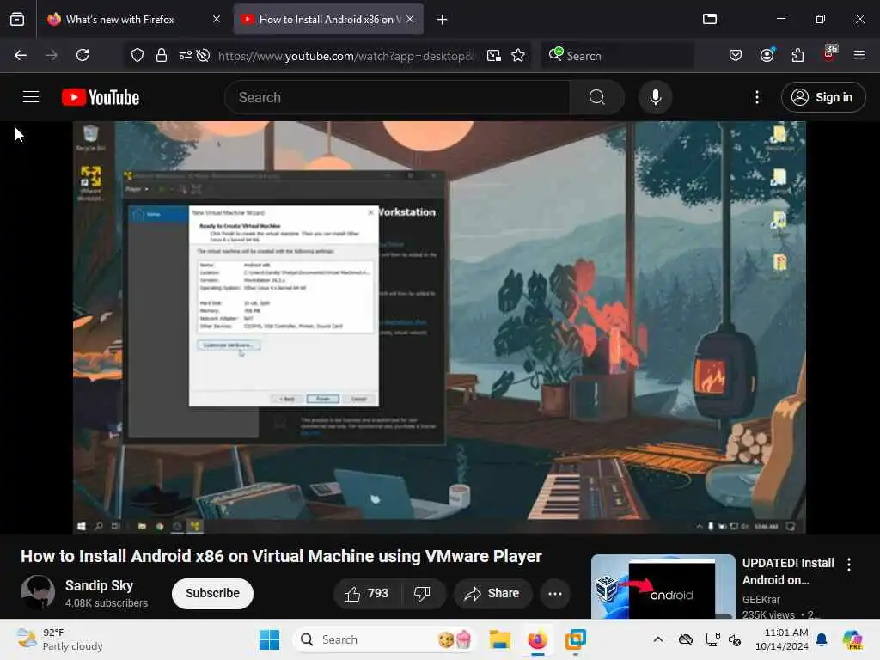Screen dimensions: 880x660
Task: Open Sandip Sky channel avatar
Action: point(38,593)
